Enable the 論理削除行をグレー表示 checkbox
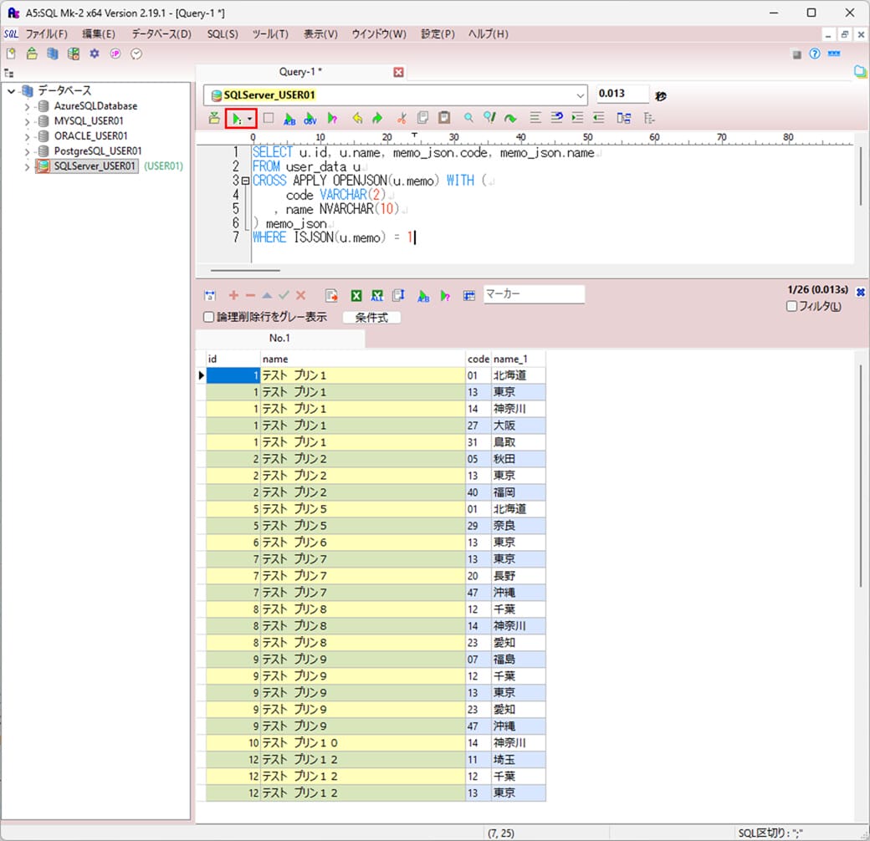Screen dimensions: 870x841 210,318
